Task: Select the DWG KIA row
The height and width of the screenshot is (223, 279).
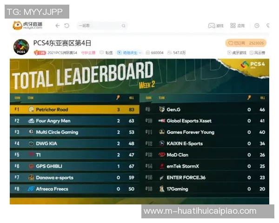Action: [74, 144]
